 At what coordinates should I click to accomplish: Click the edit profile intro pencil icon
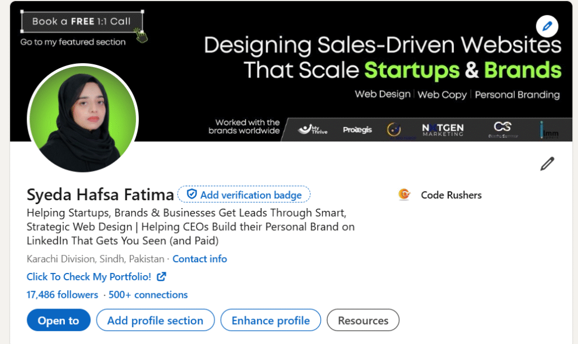click(x=548, y=164)
